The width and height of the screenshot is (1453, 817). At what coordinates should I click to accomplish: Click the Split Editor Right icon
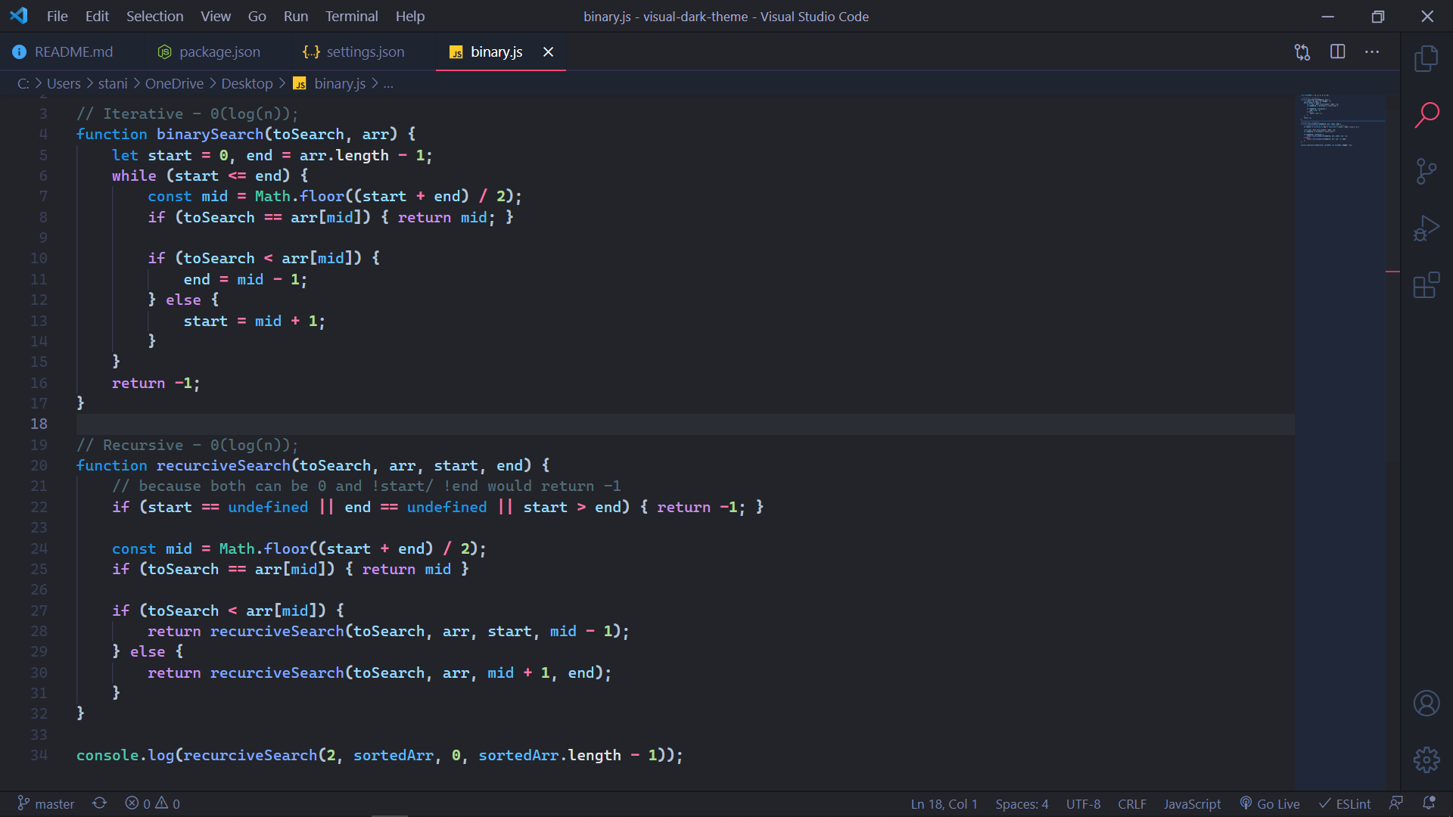click(1337, 52)
